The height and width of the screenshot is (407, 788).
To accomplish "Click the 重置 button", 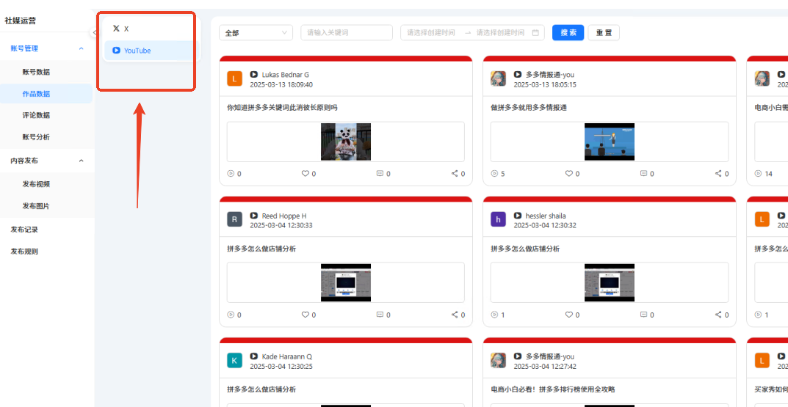I will [604, 32].
